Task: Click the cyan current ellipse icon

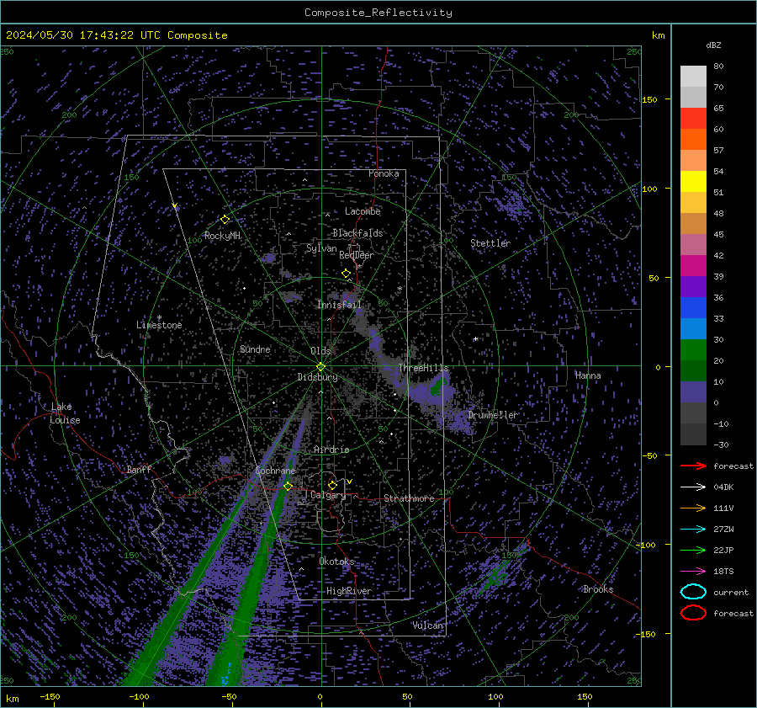Action: pos(693,592)
